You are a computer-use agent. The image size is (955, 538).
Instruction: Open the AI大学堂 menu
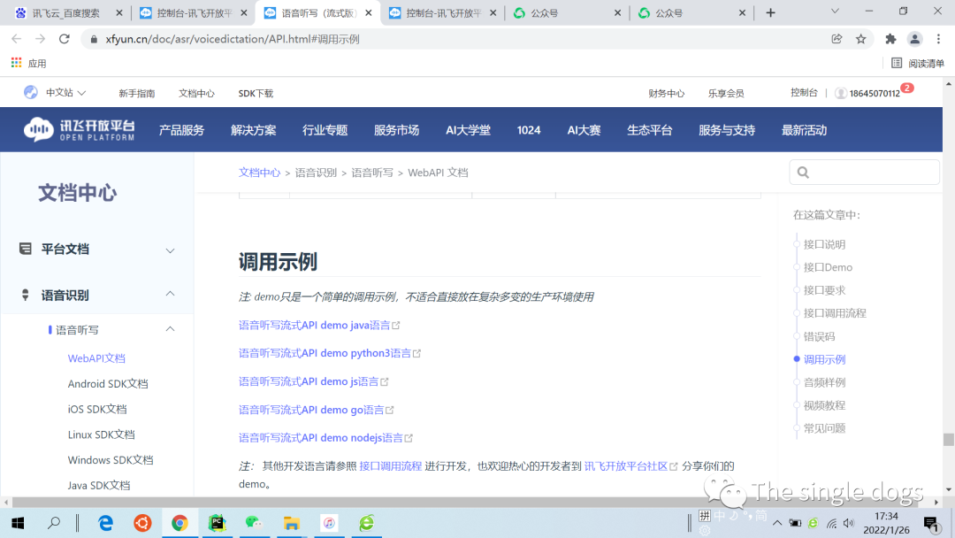coord(468,130)
